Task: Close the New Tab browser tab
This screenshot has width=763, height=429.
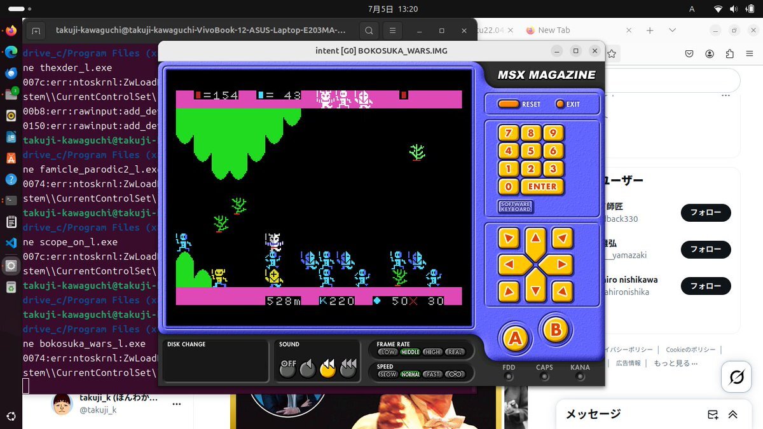Action: click(629, 30)
